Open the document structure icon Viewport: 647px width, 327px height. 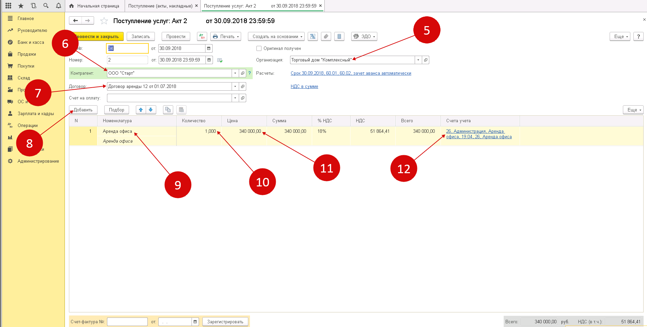tap(313, 36)
